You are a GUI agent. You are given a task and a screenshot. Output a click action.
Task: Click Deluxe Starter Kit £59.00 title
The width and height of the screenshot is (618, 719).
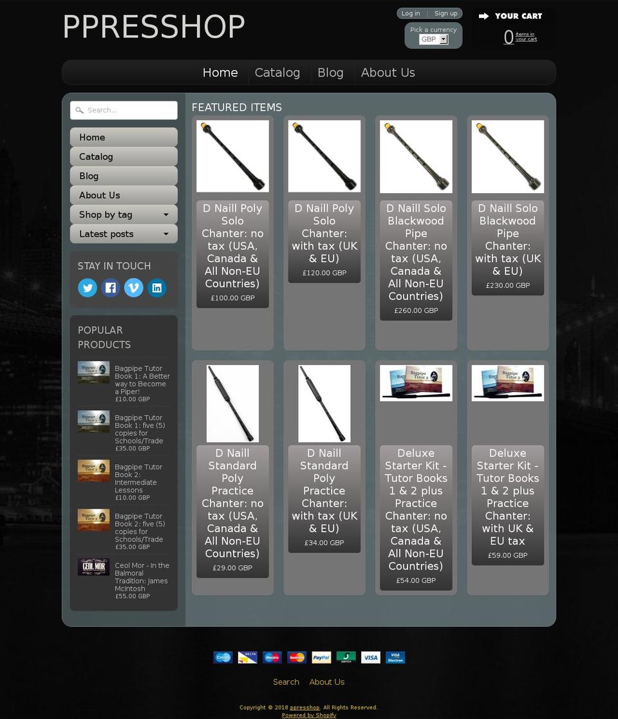point(507,497)
